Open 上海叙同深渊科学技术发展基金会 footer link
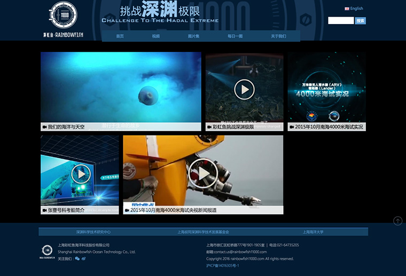Viewport: 406px width, 276px height. (x=203, y=232)
